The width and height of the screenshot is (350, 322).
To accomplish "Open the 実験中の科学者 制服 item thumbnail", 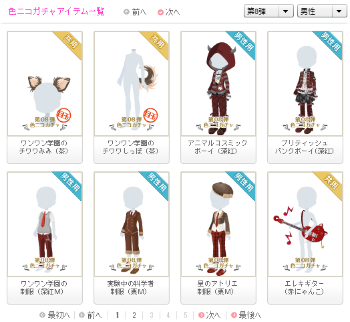I will pos(132,224).
